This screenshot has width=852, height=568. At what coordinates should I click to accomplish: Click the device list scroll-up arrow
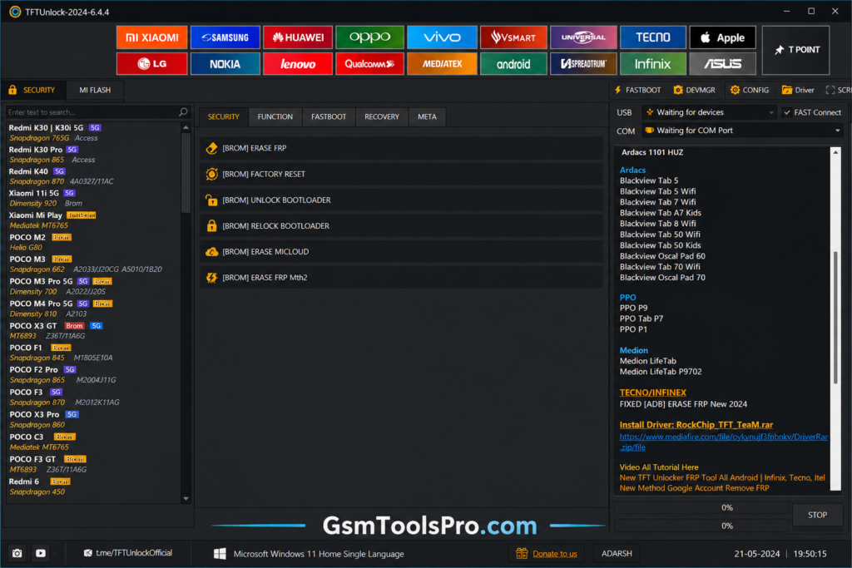186,127
